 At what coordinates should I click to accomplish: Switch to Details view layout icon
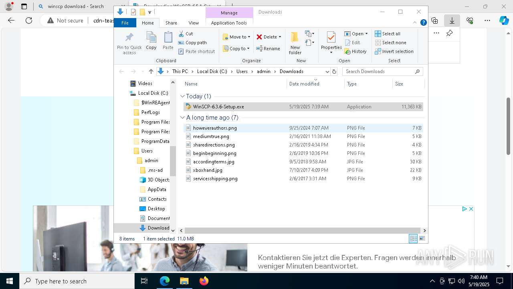(413, 238)
